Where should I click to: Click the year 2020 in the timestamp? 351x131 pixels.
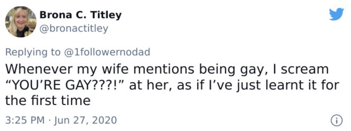pyautogui.click(x=105, y=120)
